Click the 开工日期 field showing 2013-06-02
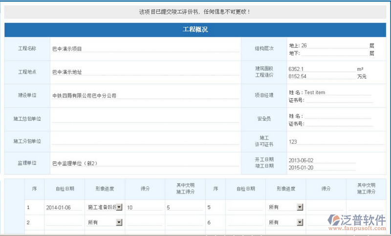This screenshot has width=391, height=236. 322,160
